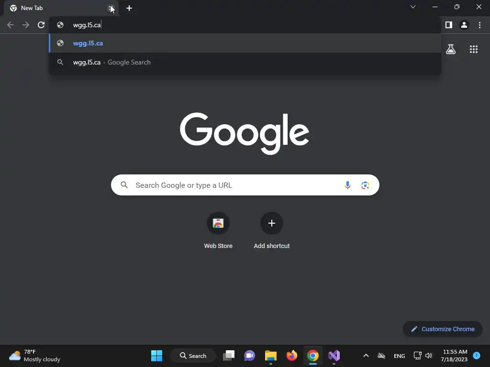This screenshot has height=367, width=490.
Task: Click the OneDrive cloud tray icon
Action: pyautogui.click(x=381, y=356)
